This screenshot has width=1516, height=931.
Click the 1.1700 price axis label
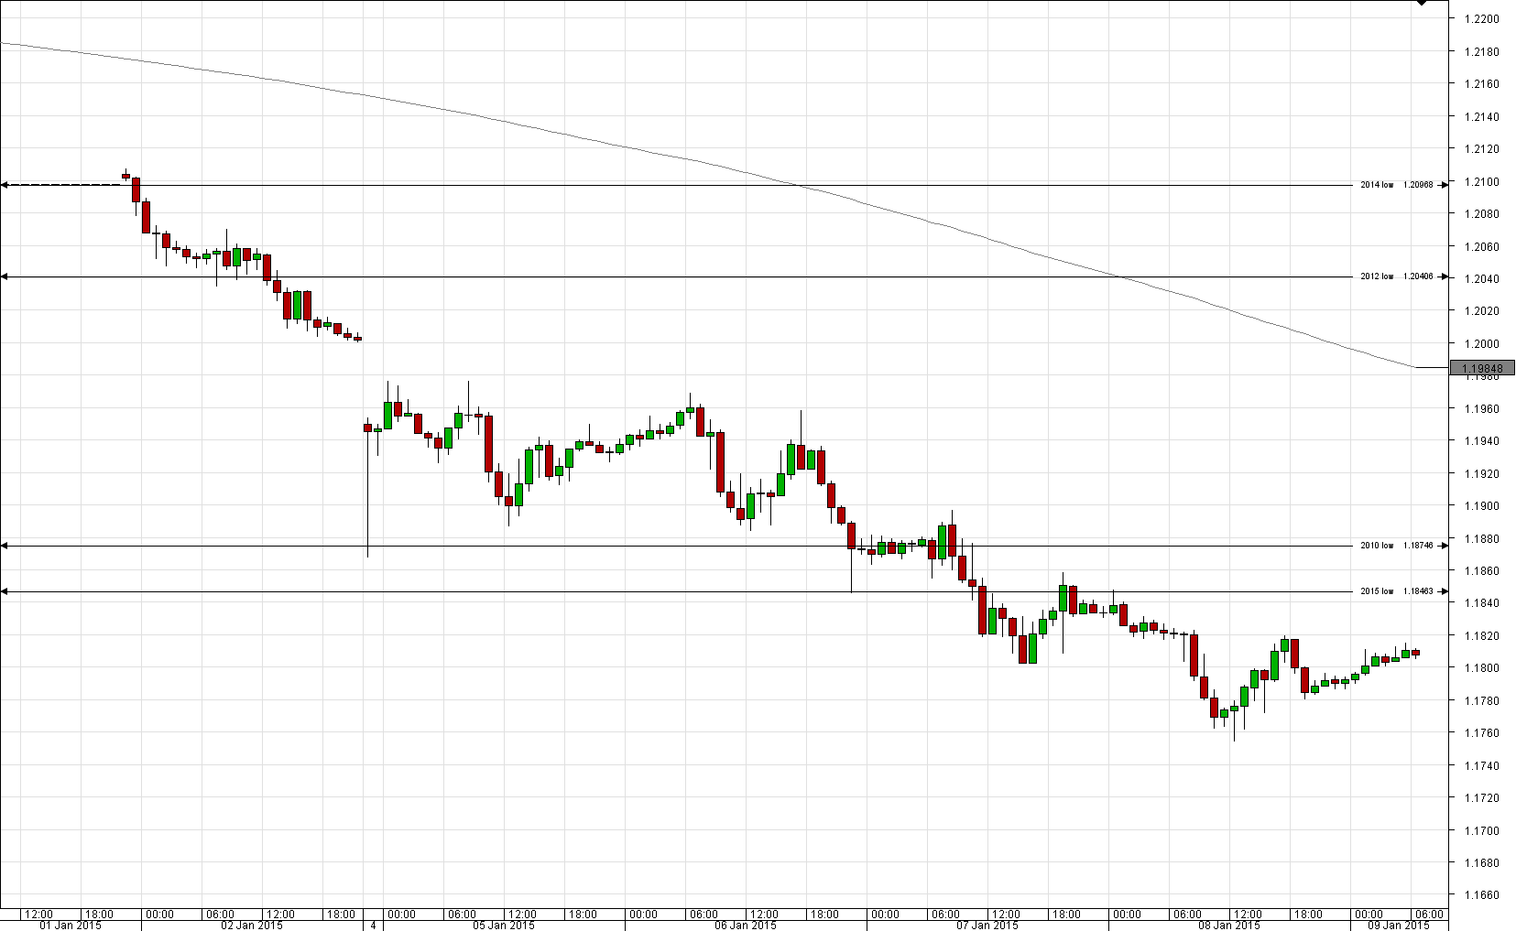1482,831
